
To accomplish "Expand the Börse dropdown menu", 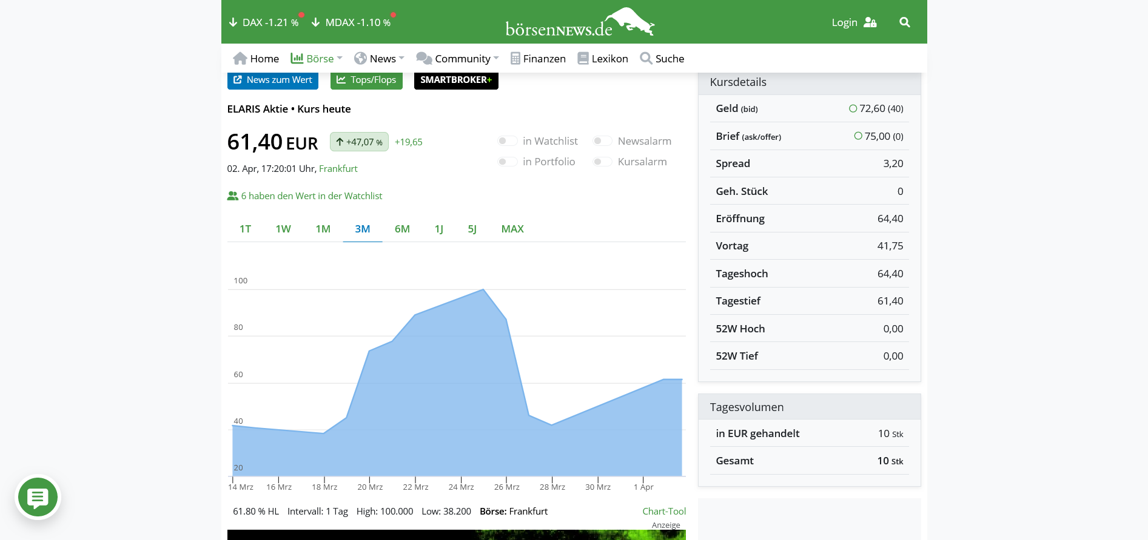I will (317, 59).
